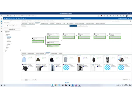Switch to the Product Options tab in lower panel
The width and height of the screenshot is (132, 99).
pyautogui.click(x=31, y=54)
